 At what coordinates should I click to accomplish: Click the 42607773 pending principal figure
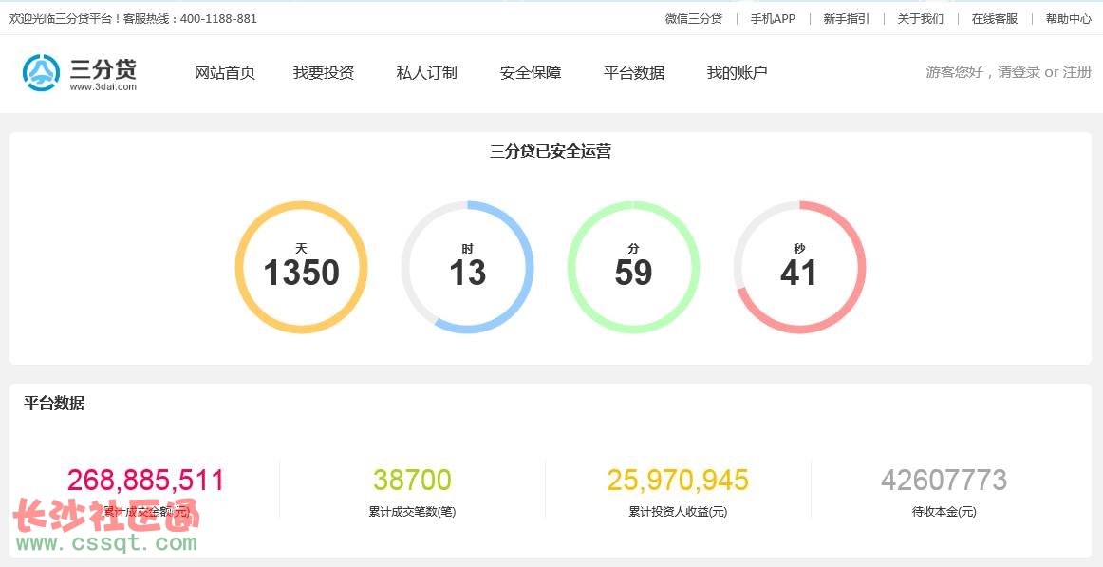coord(944,481)
